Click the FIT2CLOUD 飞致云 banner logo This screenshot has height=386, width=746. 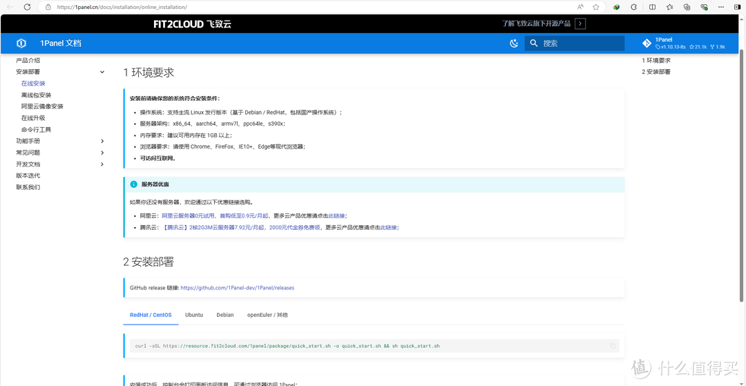click(192, 24)
